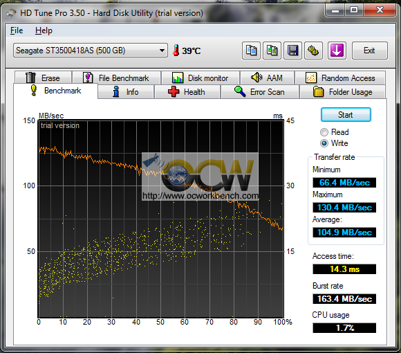
Task: Open the File menu
Action: (x=17, y=30)
